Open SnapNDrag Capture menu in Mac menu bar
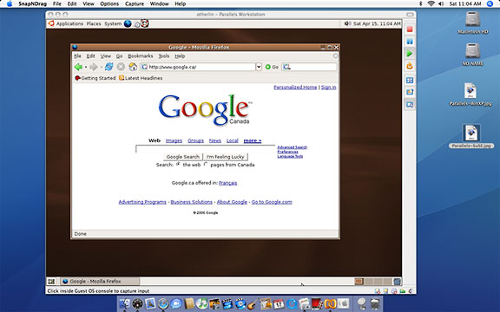The height and width of the screenshot is (312, 500). 135,3
